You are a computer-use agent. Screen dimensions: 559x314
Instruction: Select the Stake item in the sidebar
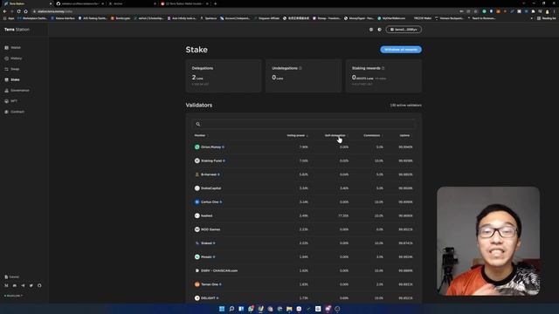(12, 79)
